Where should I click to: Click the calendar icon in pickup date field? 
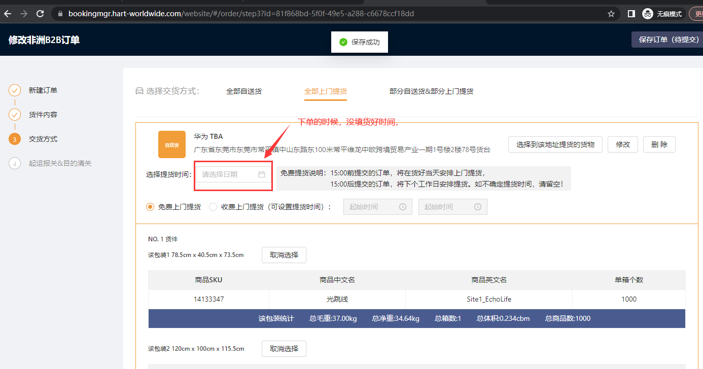(x=262, y=174)
